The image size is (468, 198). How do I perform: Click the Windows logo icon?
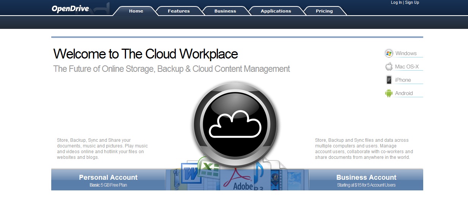(x=389, y=53)
